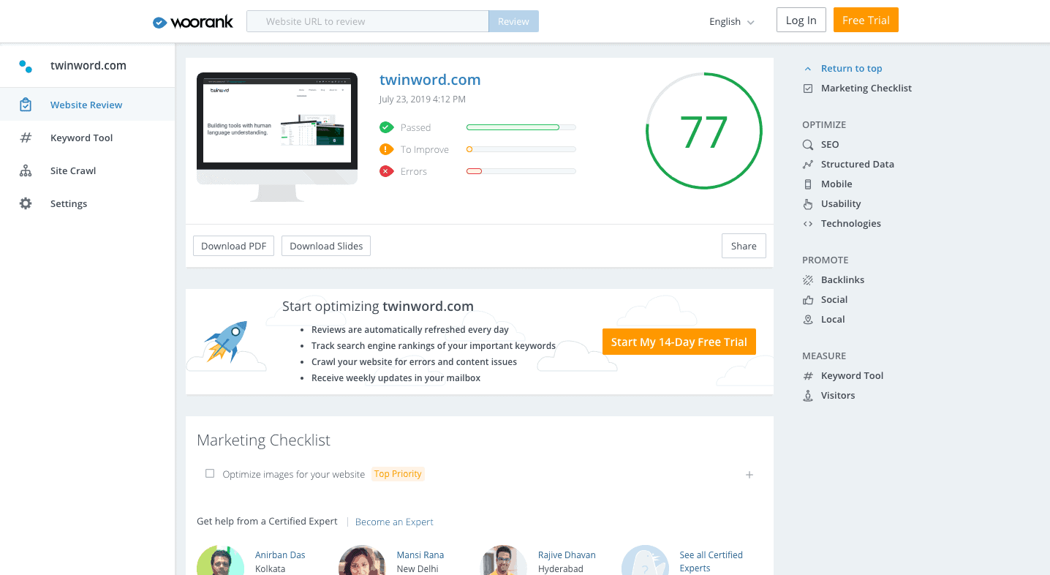Click the orange To Improve progress bar
This screenshot has width=1050, height=575.
[x=521, y=149]
